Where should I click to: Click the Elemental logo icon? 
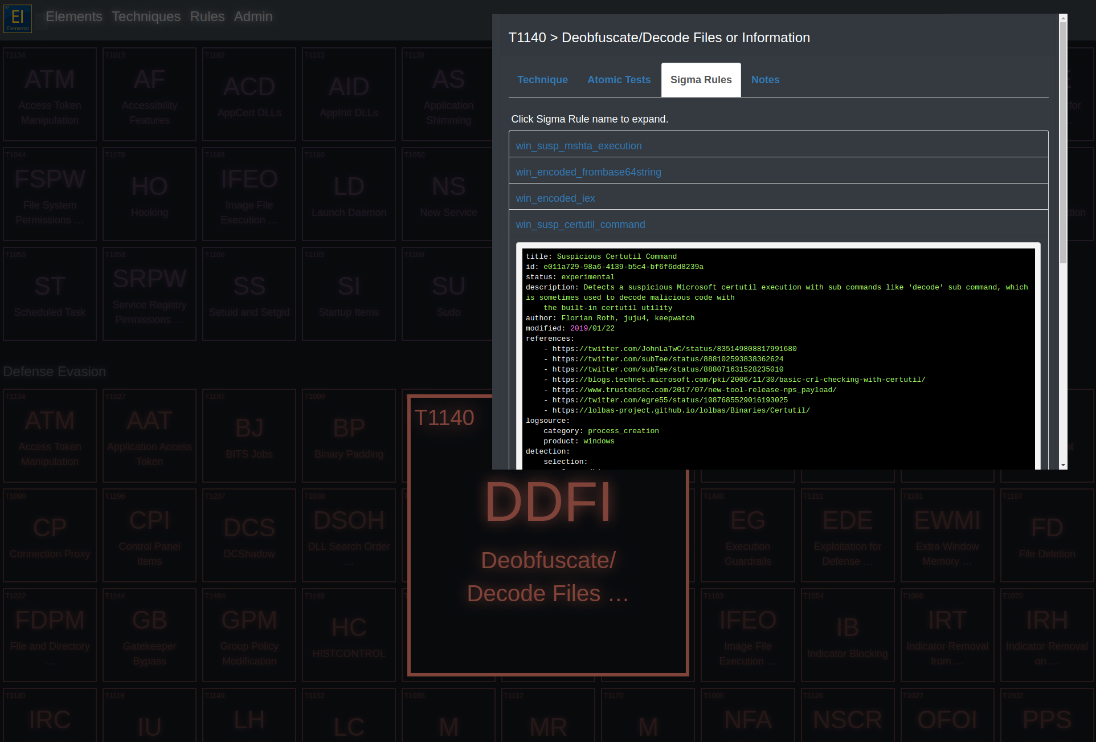pyautogui.click(x=18, y=18)
